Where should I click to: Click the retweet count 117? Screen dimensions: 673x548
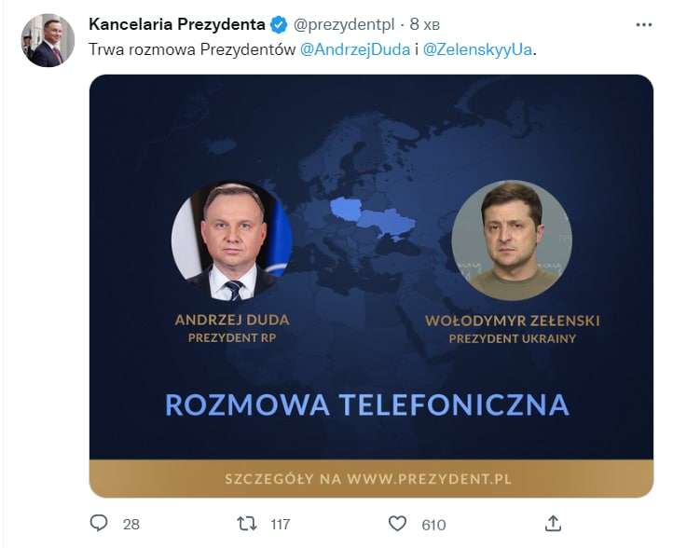[280, 525]
